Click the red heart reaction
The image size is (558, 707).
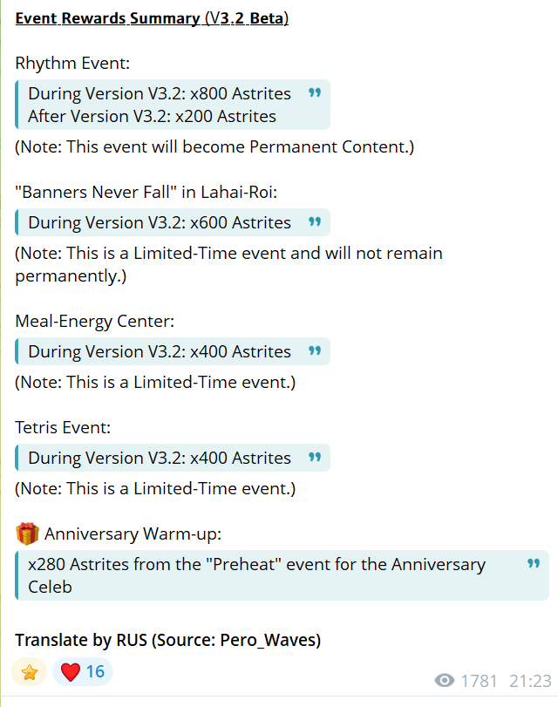pyautogui.click(x=71, y=672)
